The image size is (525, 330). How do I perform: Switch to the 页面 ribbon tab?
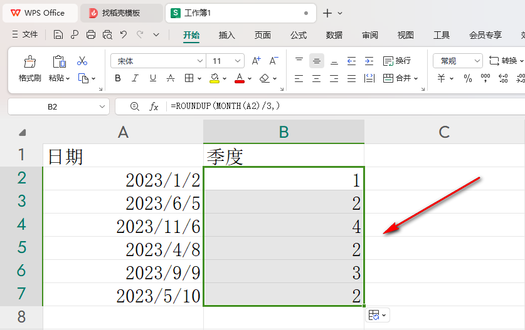coord(262,35)
